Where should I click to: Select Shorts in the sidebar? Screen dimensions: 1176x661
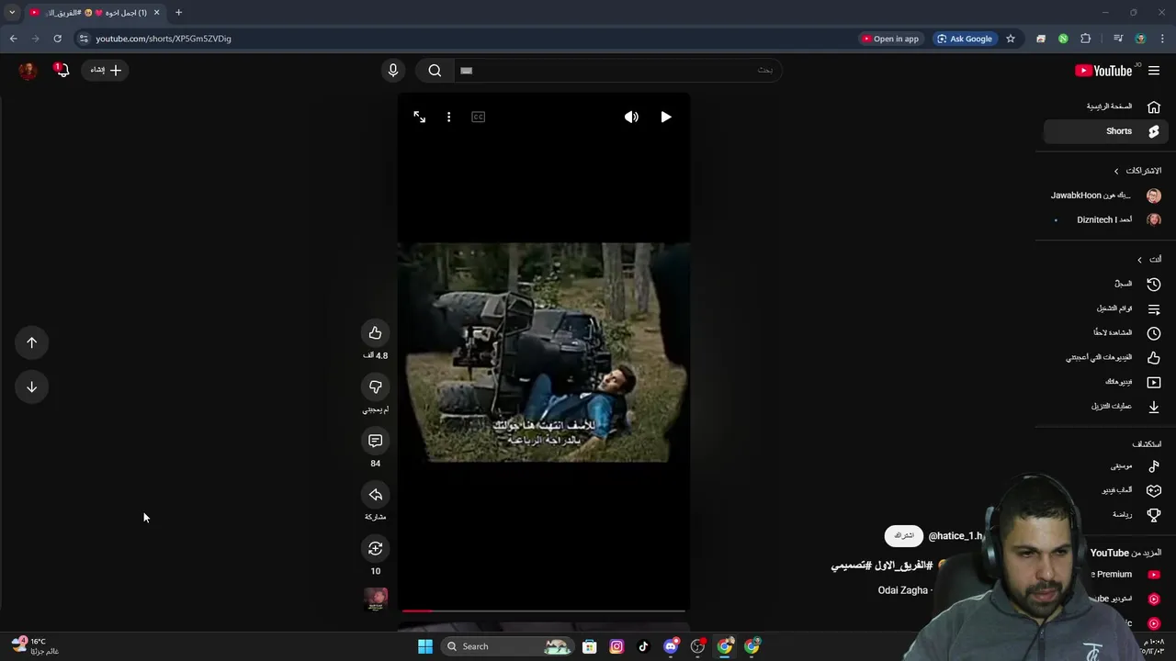click(x=1105, y=131)
